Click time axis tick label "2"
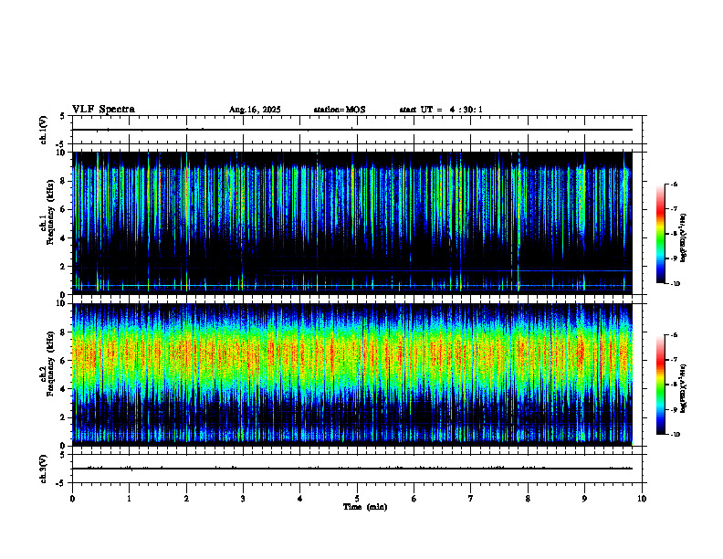 pos(186,499)
